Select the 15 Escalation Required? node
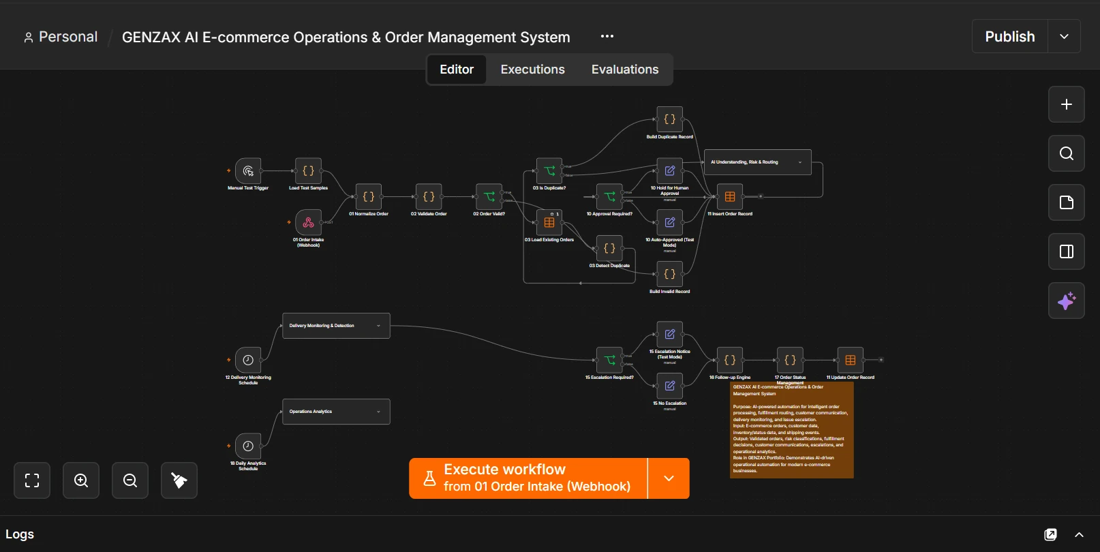This screenshot has height=552, width=1100. [x=609, y=361]
